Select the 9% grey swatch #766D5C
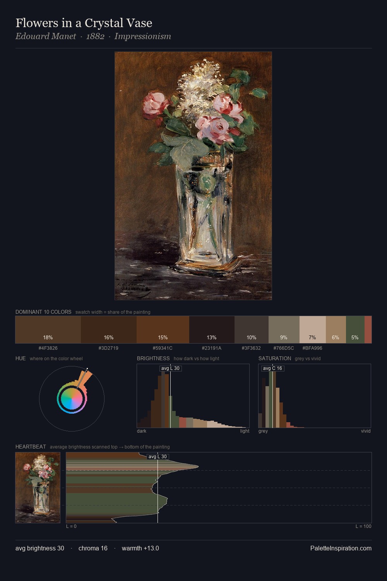The height and width of the screenshot is (581, 387). click(x=284, y=330)
